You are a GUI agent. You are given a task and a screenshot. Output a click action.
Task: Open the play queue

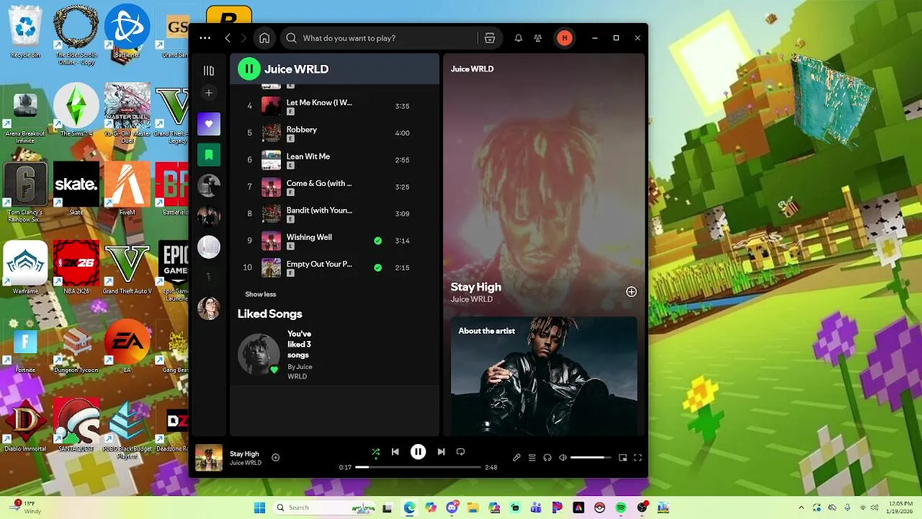(532, 458)
